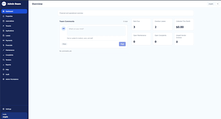Open the Unpaid Vendor Invoices card

coord(184,39)
